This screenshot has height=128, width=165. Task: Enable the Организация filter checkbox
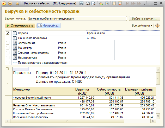pos(8,43)
